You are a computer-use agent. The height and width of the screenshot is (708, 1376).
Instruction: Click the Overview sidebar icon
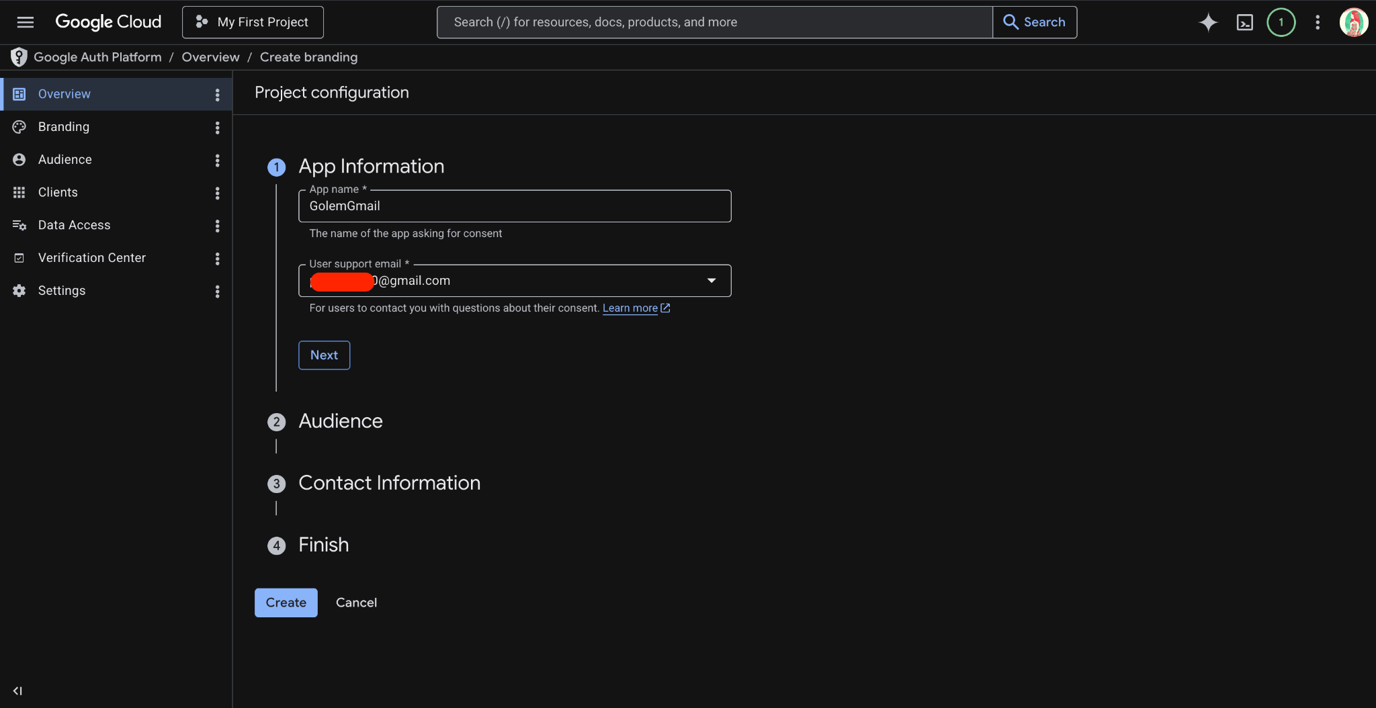[x=19, y=94]
